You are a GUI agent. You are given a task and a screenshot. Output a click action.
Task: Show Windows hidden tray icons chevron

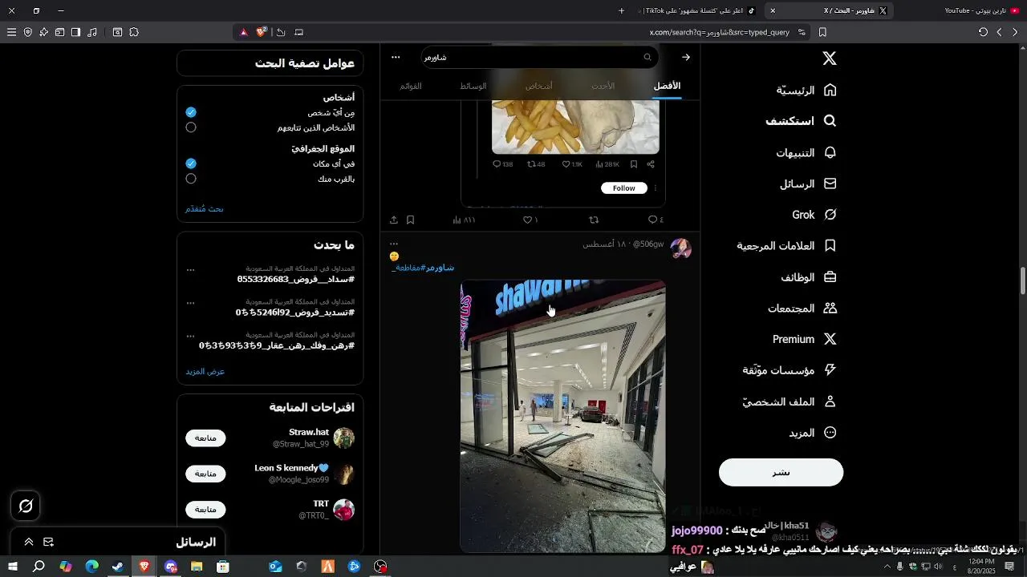(x=887, y=567)
